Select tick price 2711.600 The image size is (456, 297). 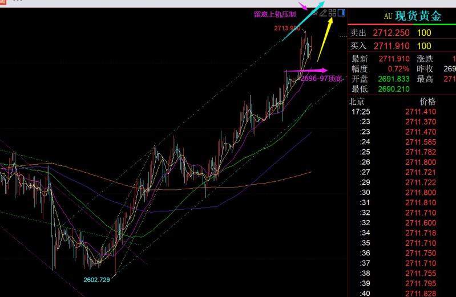[421, 223]
